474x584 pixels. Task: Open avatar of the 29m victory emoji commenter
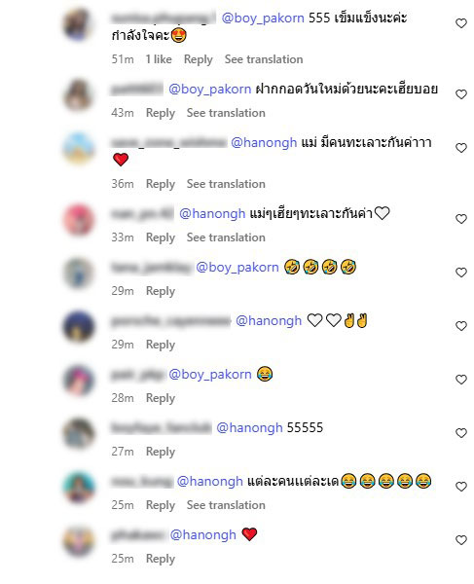click(x=79, y=326)
